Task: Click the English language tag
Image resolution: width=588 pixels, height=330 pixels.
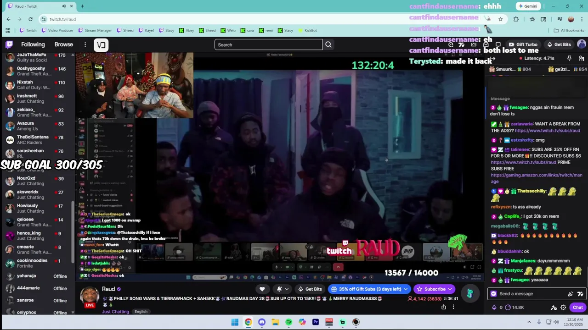Action: click(141, 312)
